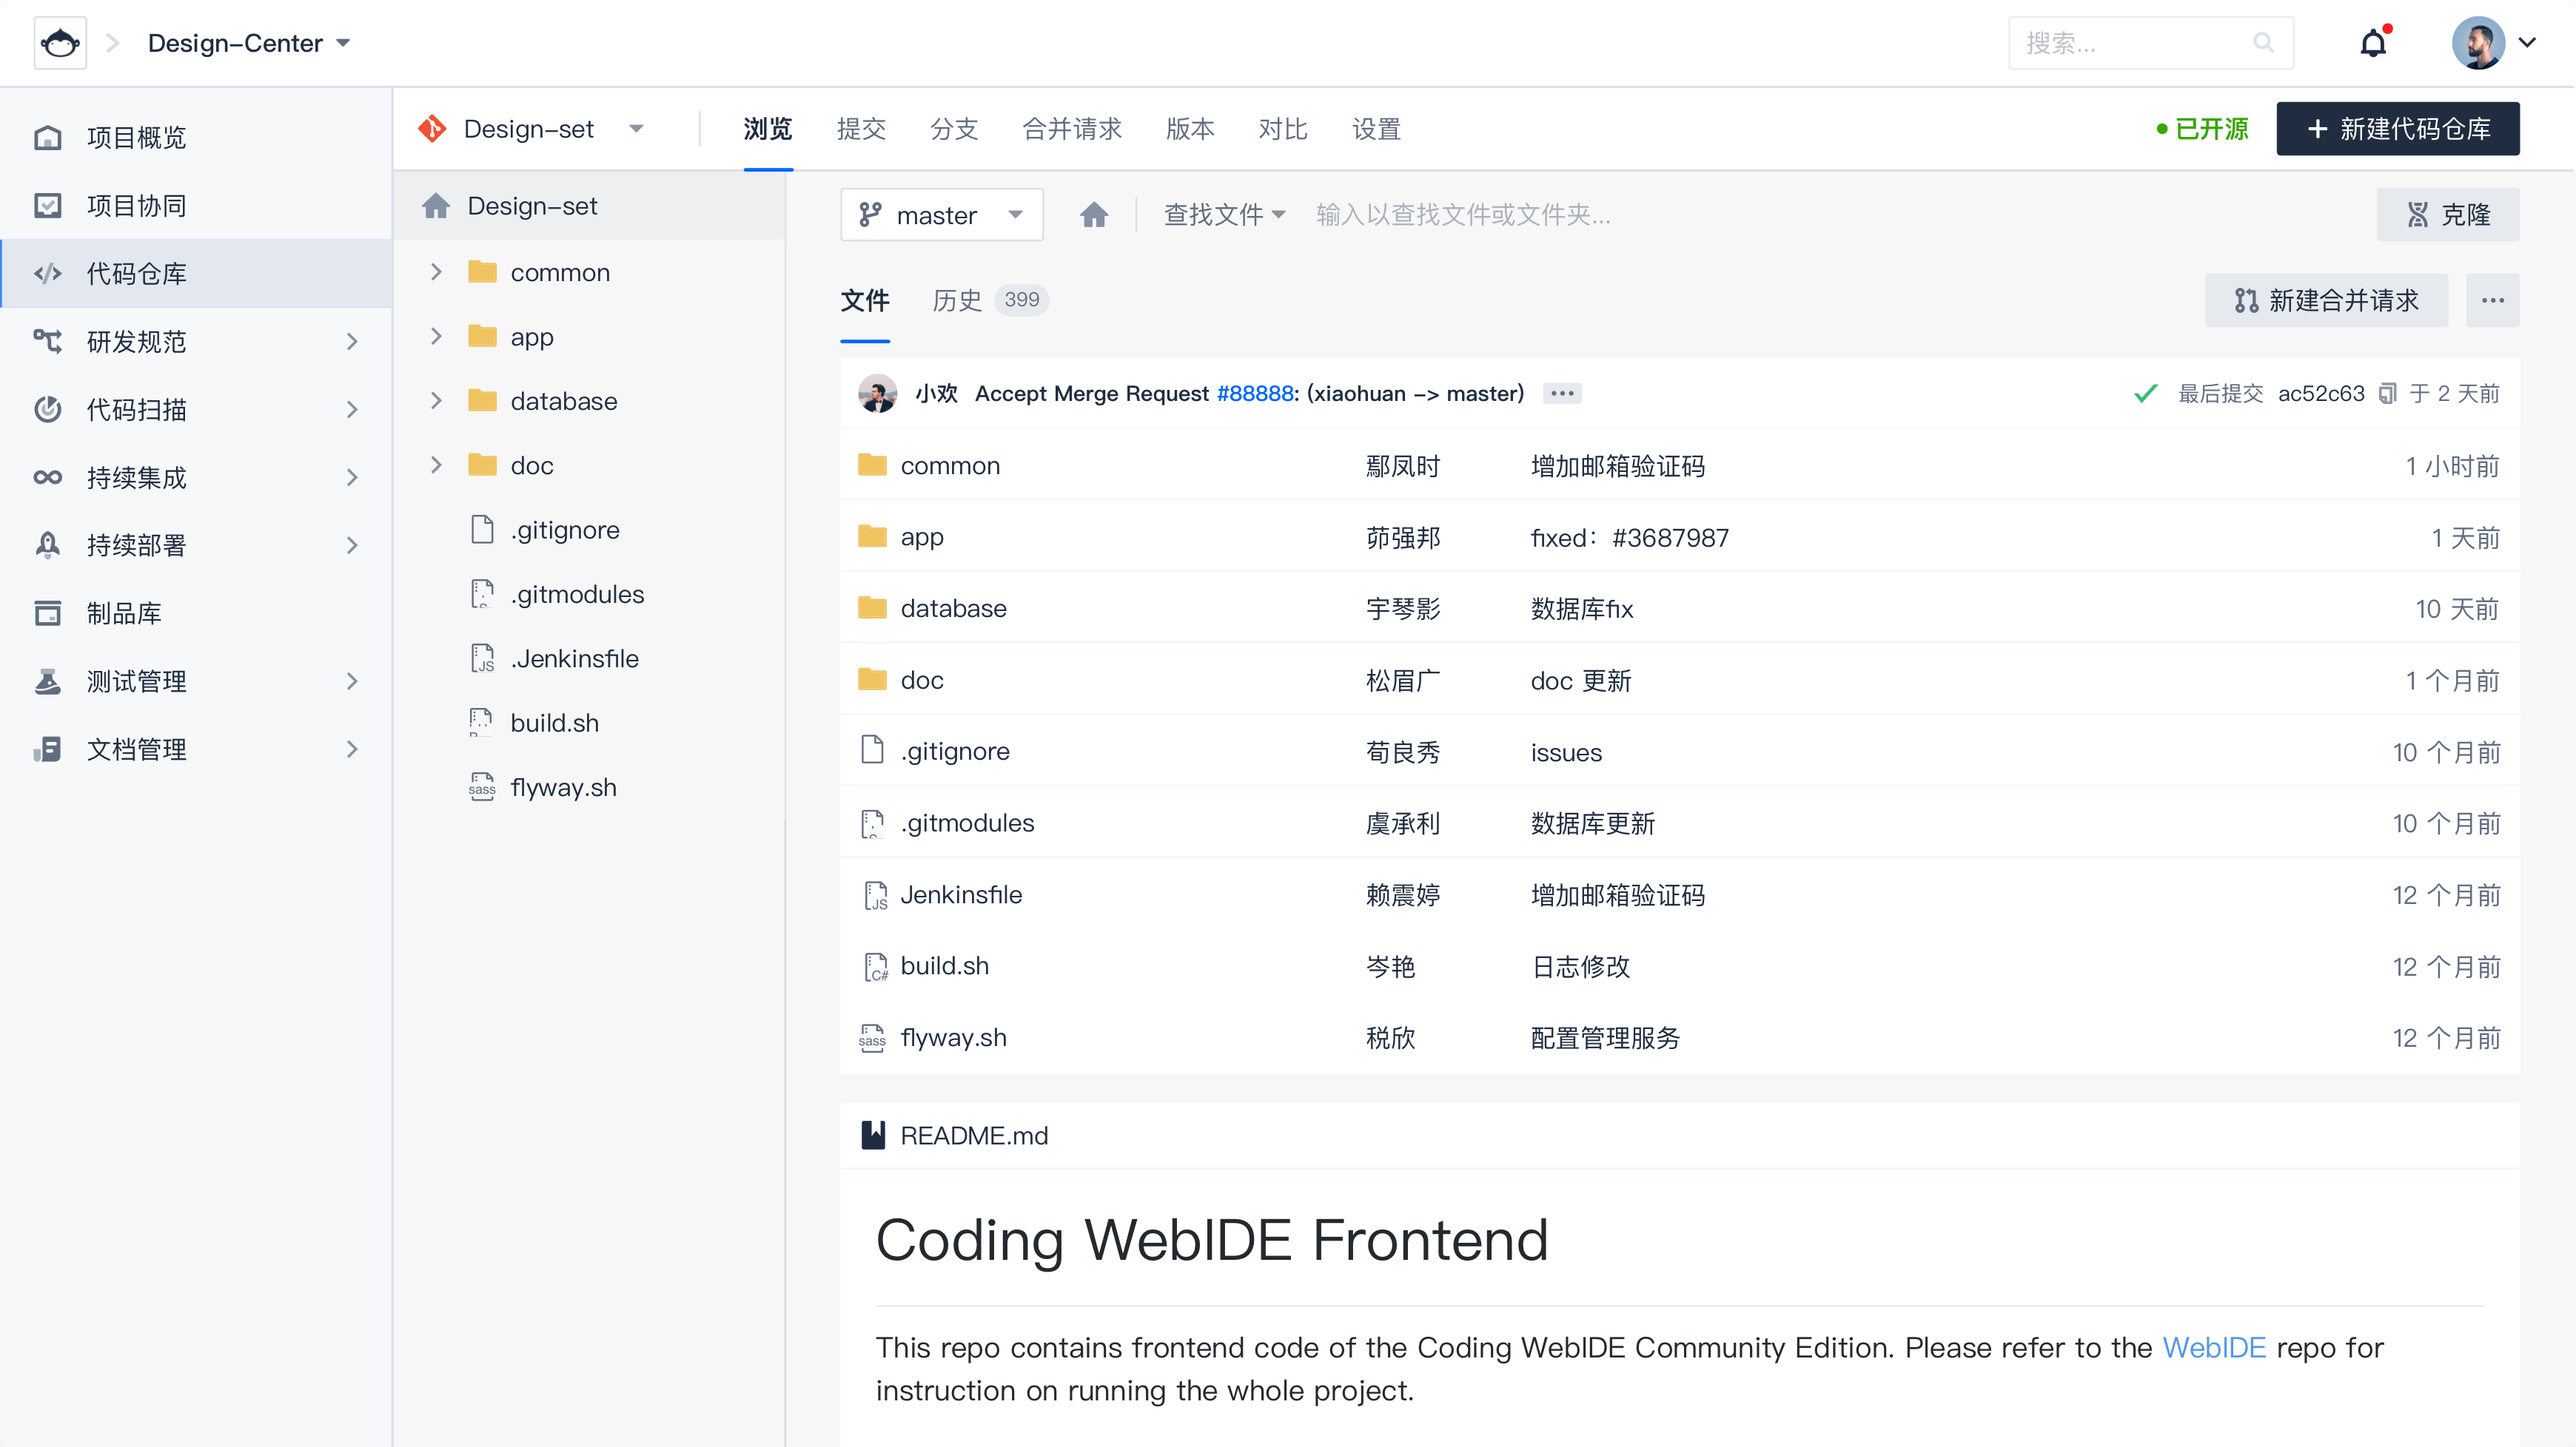Click the commit message ellipsis icon

click(1562, 394)
